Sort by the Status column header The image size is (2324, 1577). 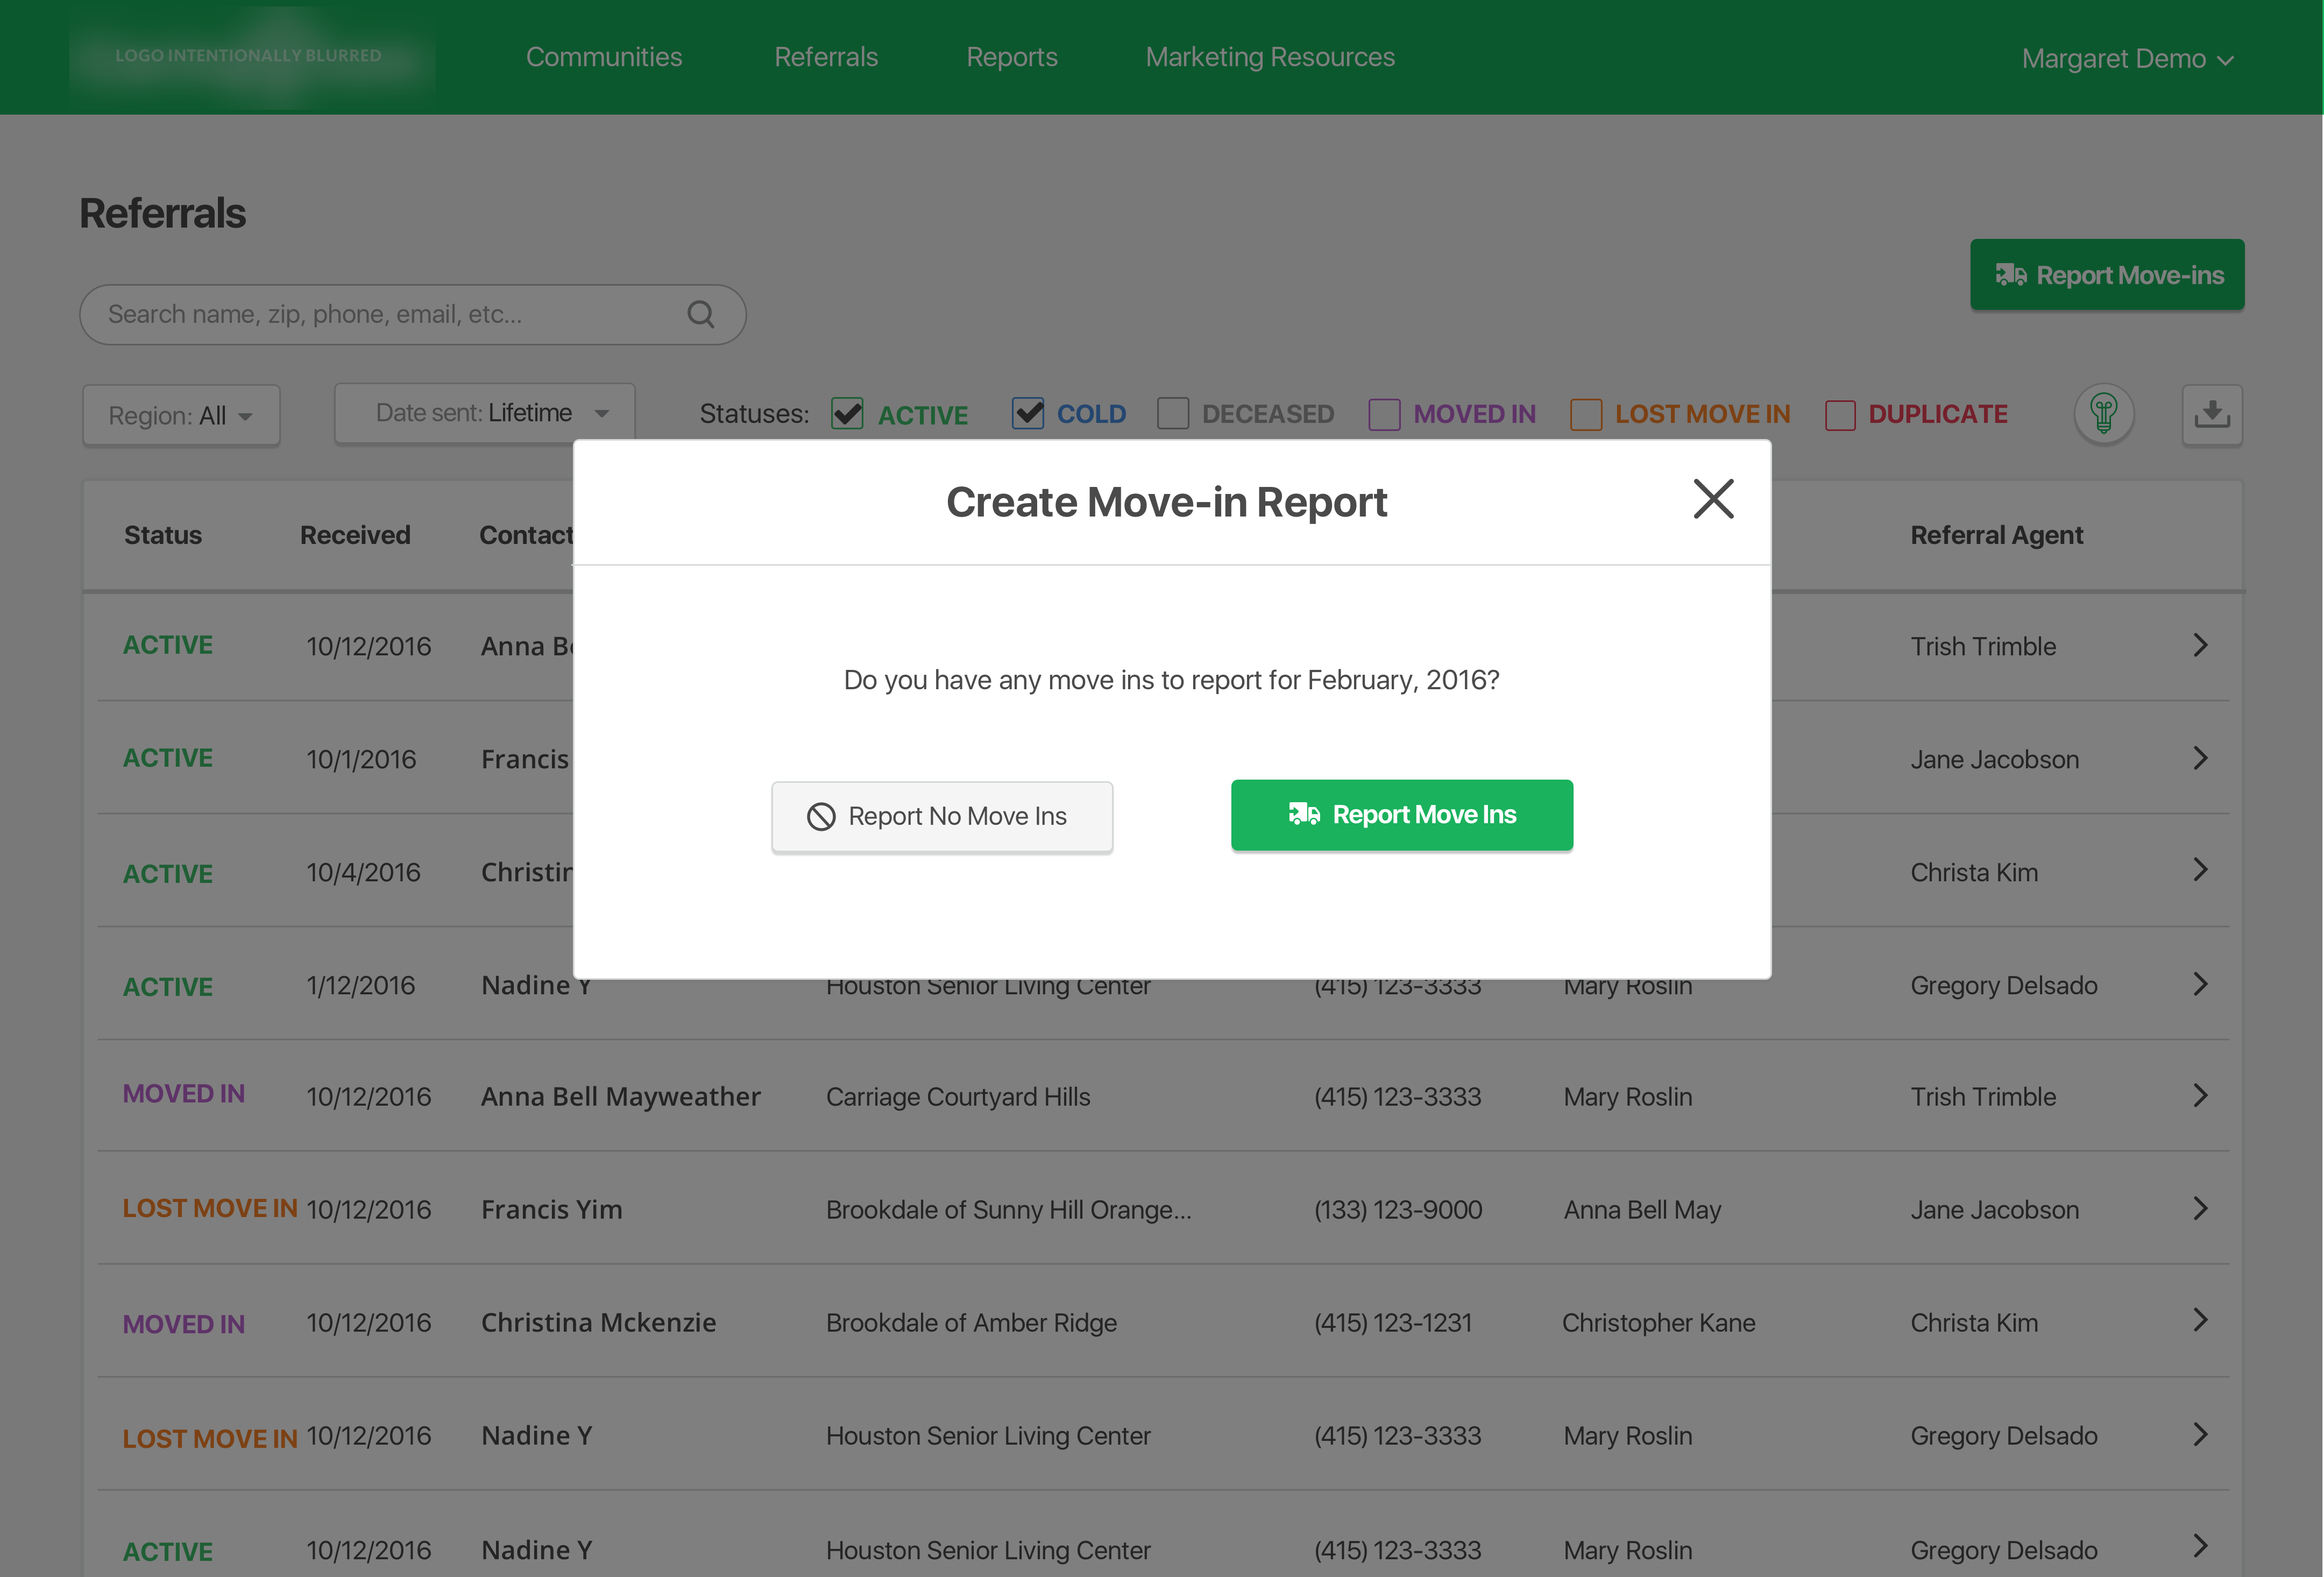tap(162, 535)
